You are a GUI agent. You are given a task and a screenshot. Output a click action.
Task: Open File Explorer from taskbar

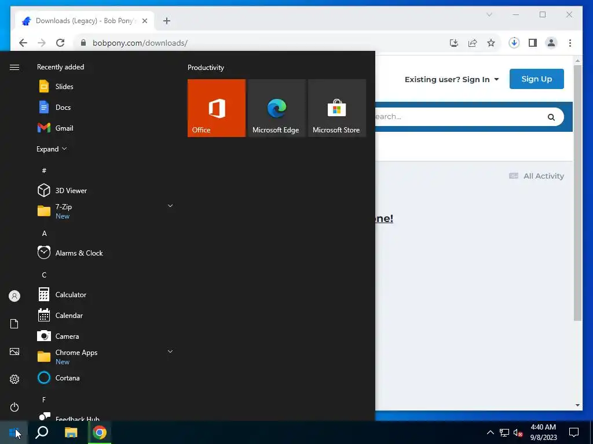point(71,432)
